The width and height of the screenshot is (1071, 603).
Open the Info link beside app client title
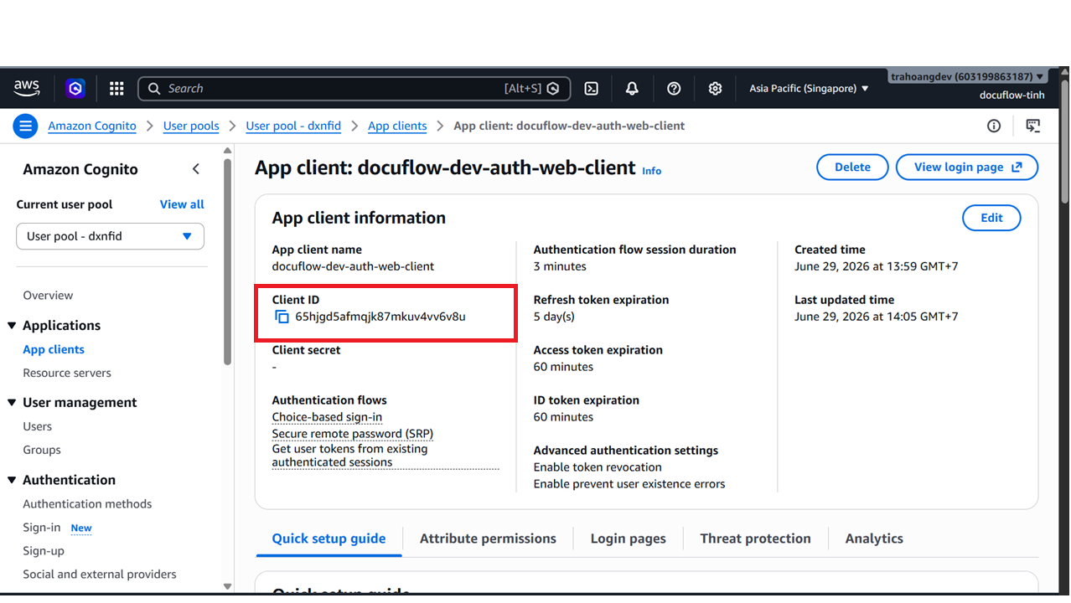[651, 171]
